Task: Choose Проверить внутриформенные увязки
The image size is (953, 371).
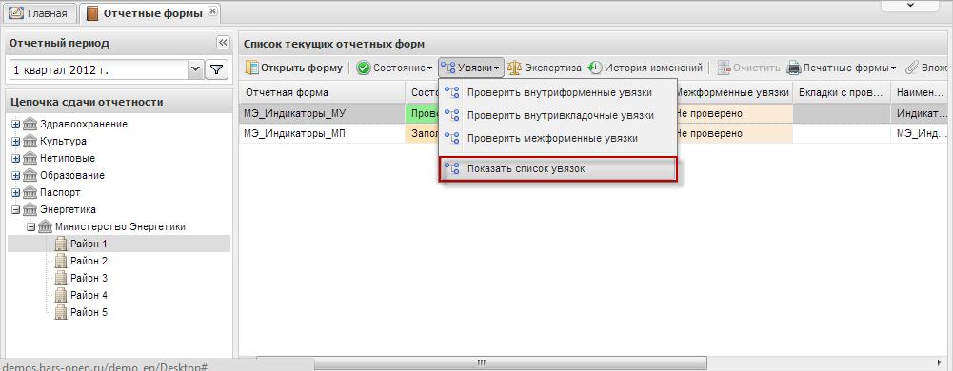Action: pos(557,93)
